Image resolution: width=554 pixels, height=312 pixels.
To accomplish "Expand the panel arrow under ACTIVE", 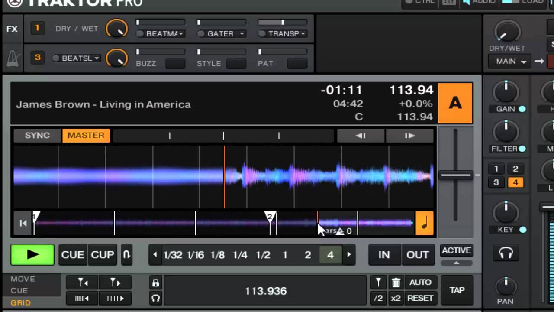I will click(x=456, y=263).
